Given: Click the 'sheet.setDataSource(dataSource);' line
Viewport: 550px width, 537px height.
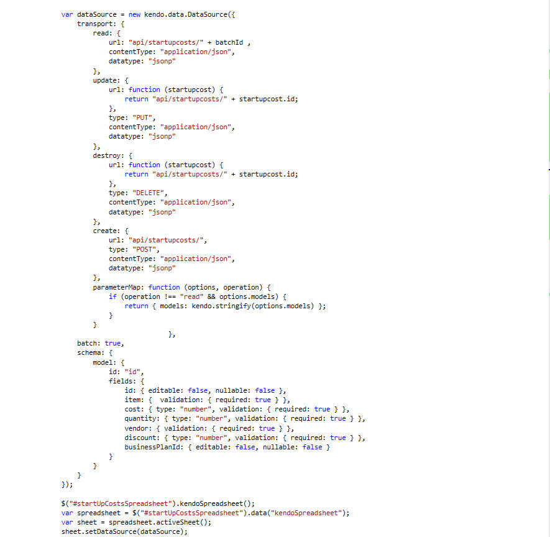Looking at the screenshot, I should pyautogui.click(x=124, y=532).
